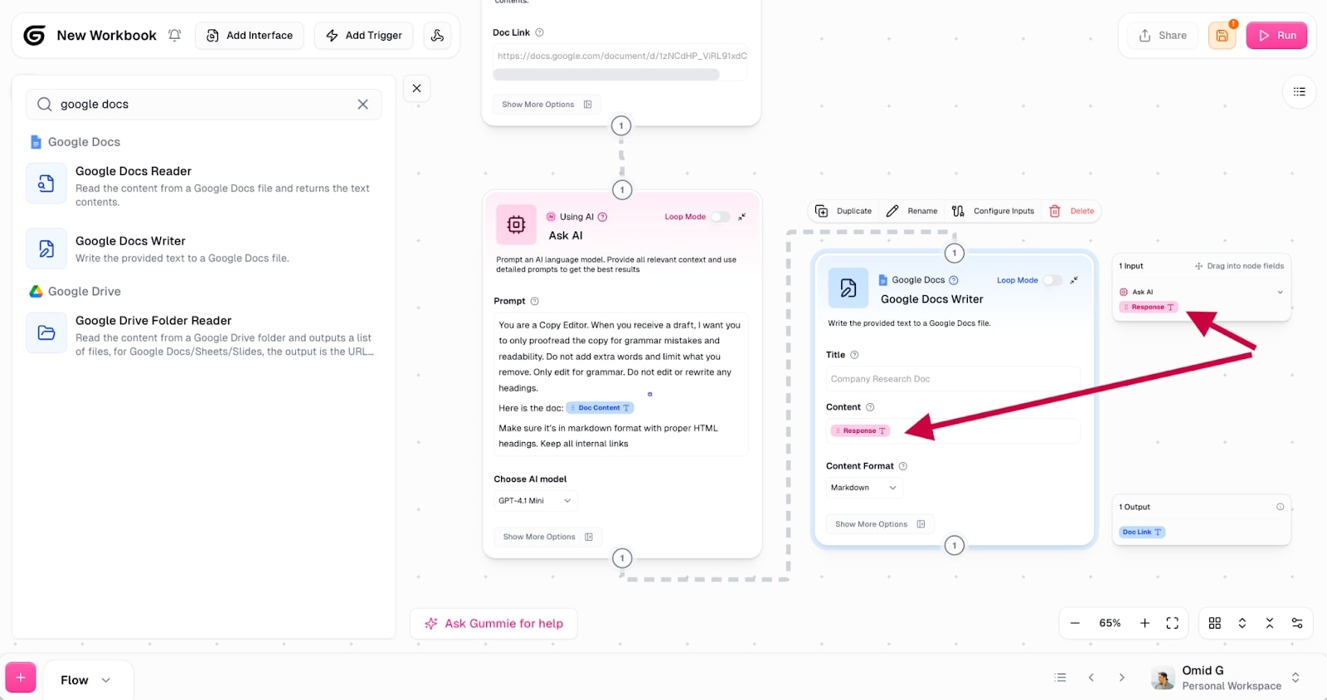
Task: Click Drag into node fields button
Action: tap(1239, 266)
